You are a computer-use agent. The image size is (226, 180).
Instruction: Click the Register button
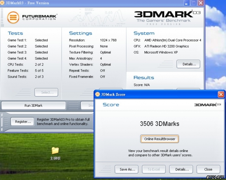(23, 122)
